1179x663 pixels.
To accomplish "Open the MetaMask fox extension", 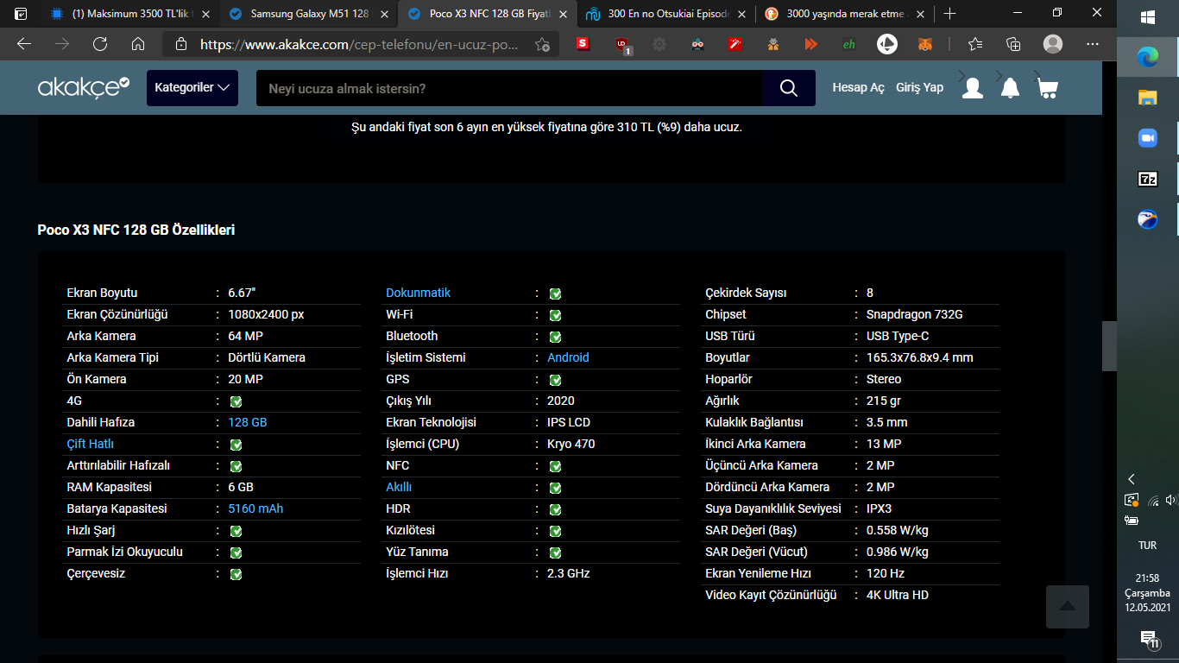I will [924, 44].
